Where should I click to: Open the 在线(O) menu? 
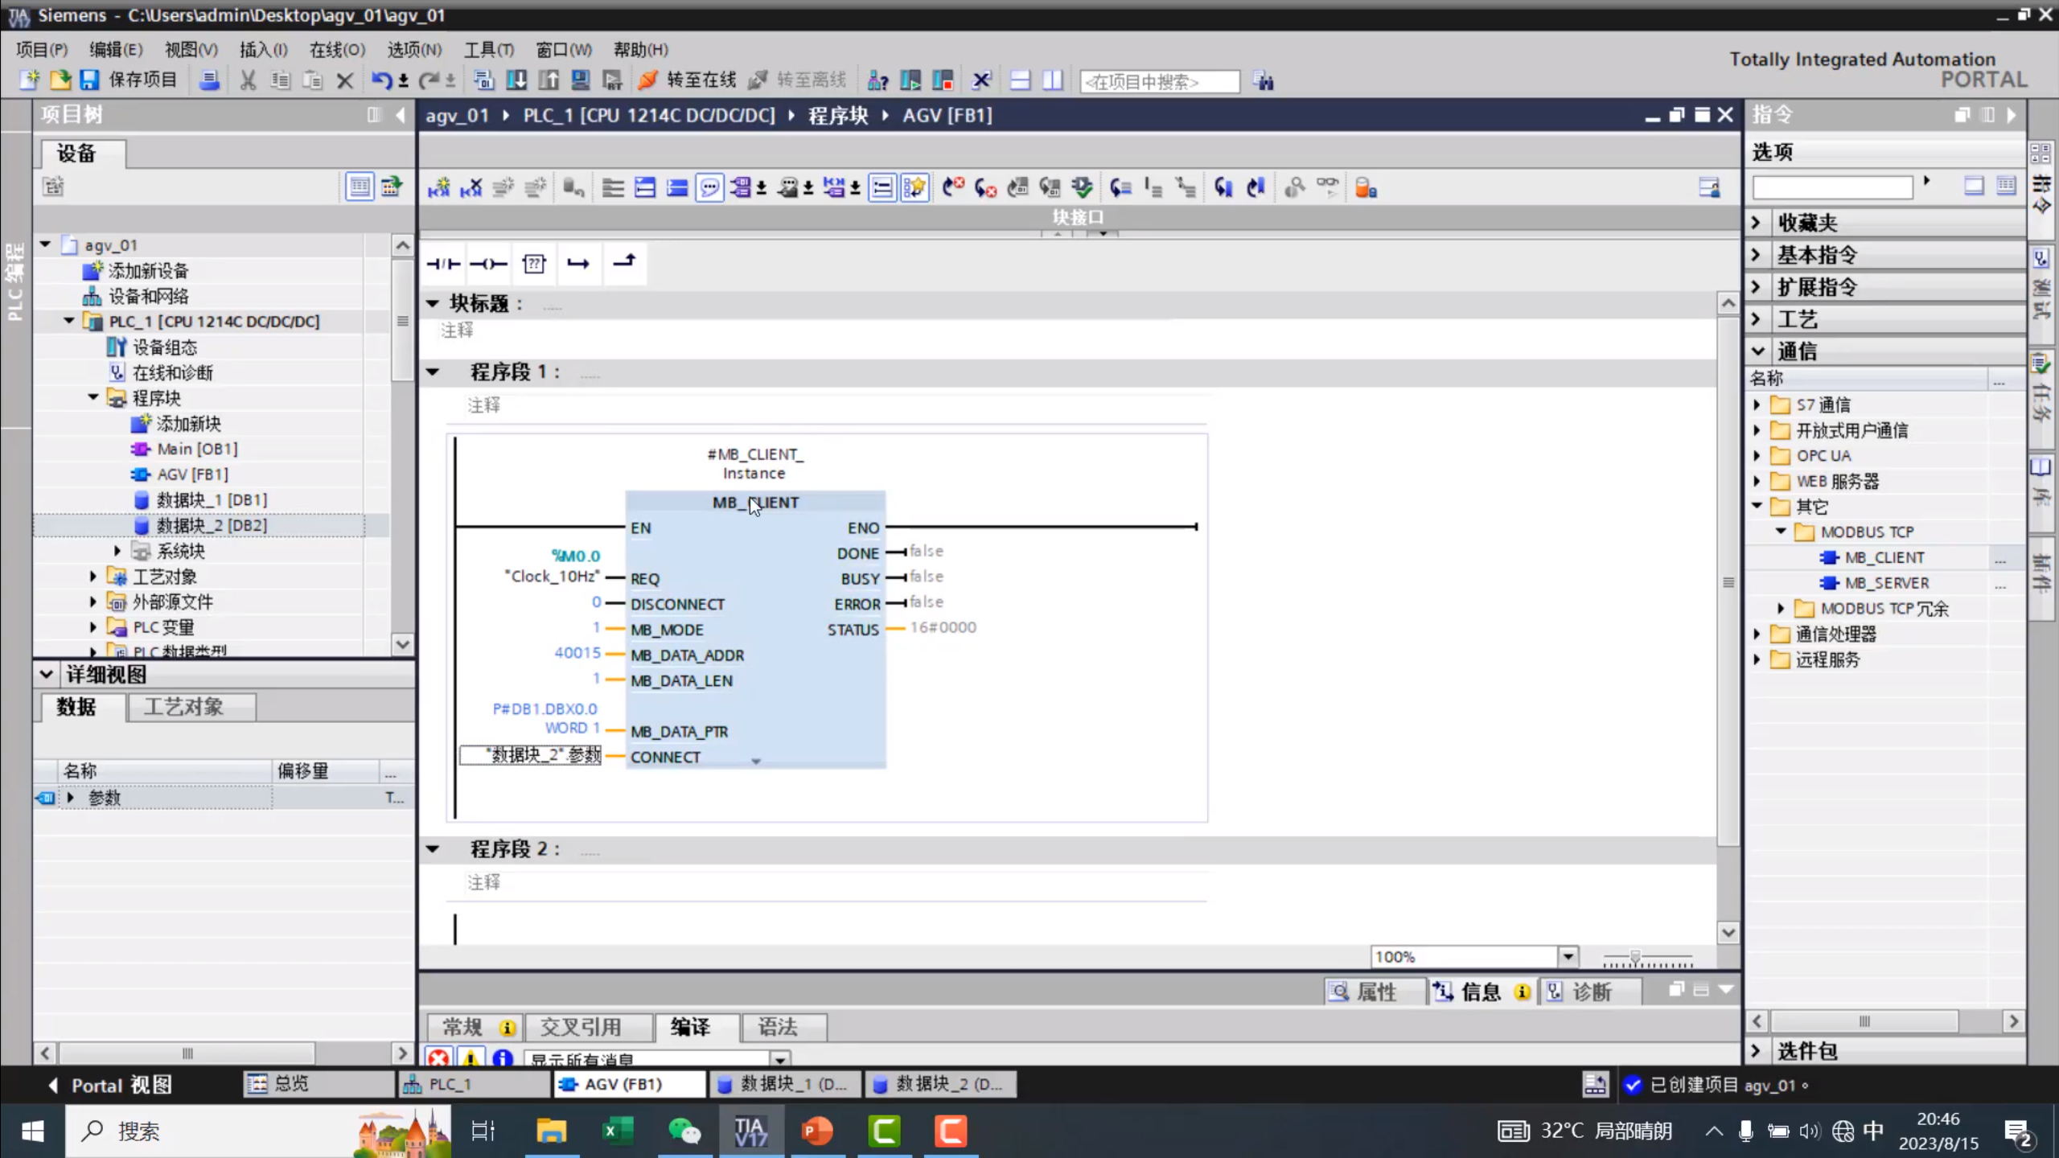337,50
